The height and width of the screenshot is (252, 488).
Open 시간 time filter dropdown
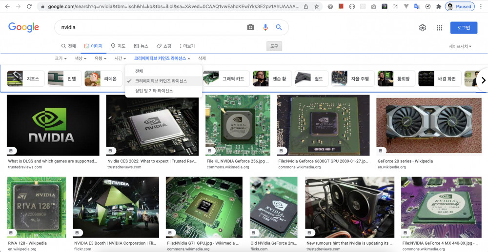120,58
